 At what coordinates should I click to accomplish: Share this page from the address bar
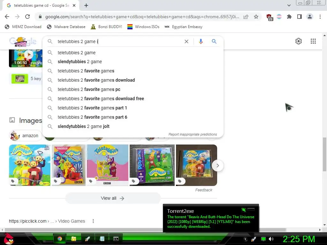coord(246,17)
